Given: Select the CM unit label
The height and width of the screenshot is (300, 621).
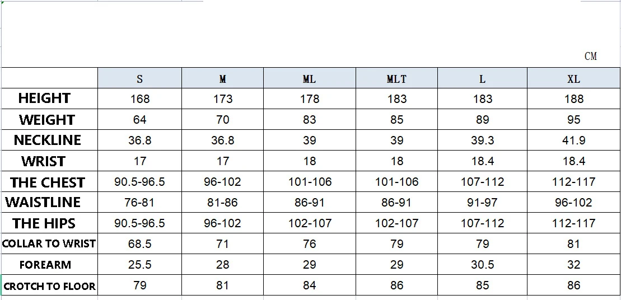Looking at the screenshot, I should pos(590,56).
